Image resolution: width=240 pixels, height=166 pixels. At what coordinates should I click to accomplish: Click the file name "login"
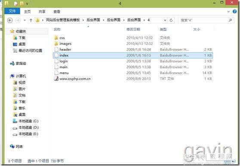(64, 61)
